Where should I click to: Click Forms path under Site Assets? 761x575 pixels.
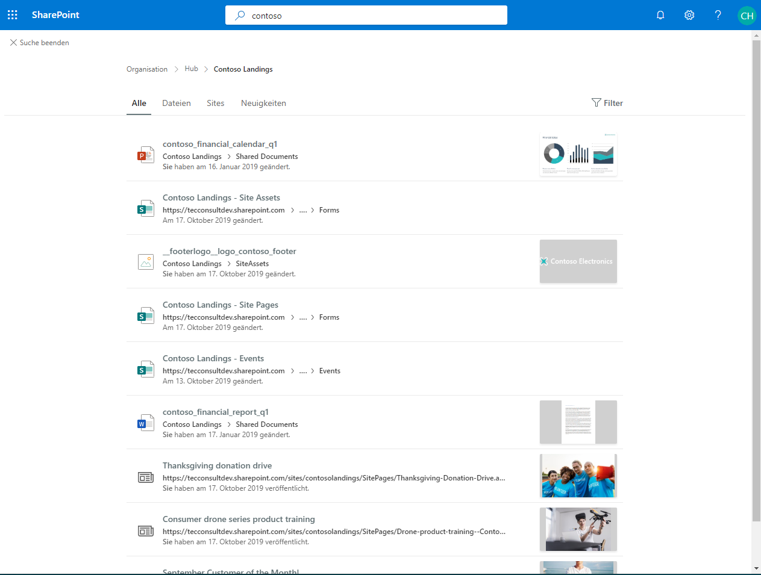coord(329,210)
